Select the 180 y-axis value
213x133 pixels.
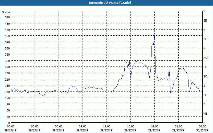(7, 86)
